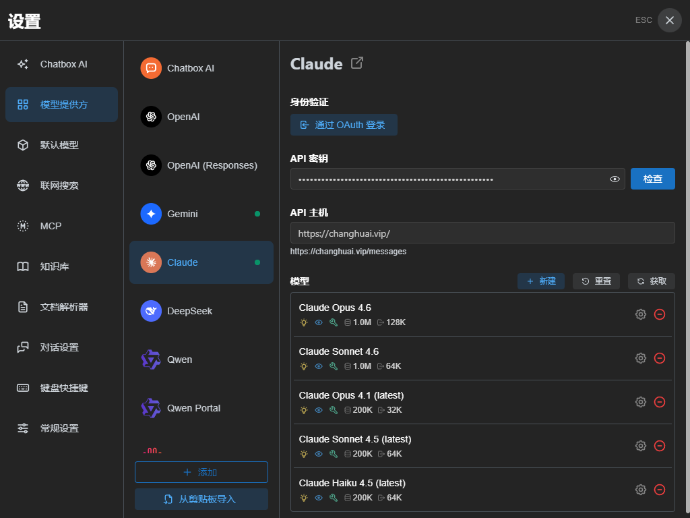Click vision eye icon on Claude Sonnet 4.5
Image resolution: width=690 pixels, height=518 pixels.
tap(319, 454)
